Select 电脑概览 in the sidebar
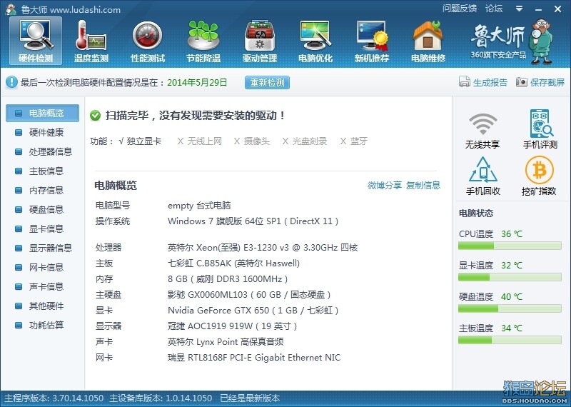571x407 pixels. pos(42,114)
